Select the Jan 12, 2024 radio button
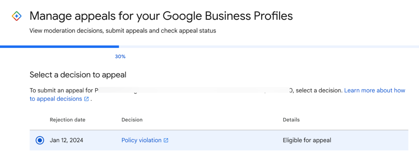 pyautogui.click(x=40, y=140)
